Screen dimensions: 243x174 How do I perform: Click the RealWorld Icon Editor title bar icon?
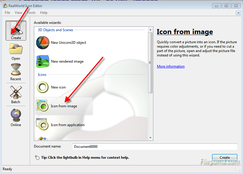4,6
